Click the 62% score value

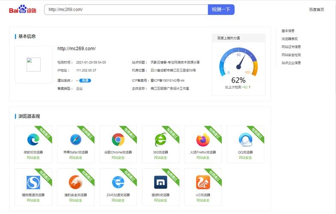(238, 80)
